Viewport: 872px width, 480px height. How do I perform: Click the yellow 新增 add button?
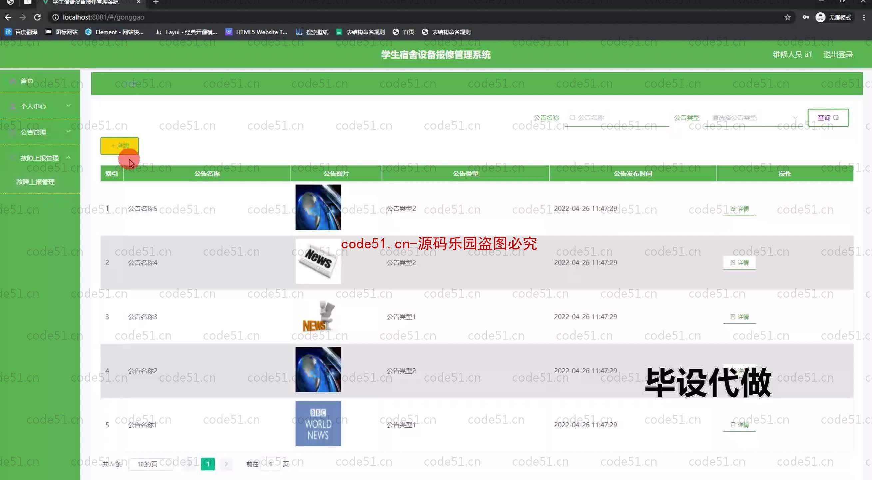[120, 146]
